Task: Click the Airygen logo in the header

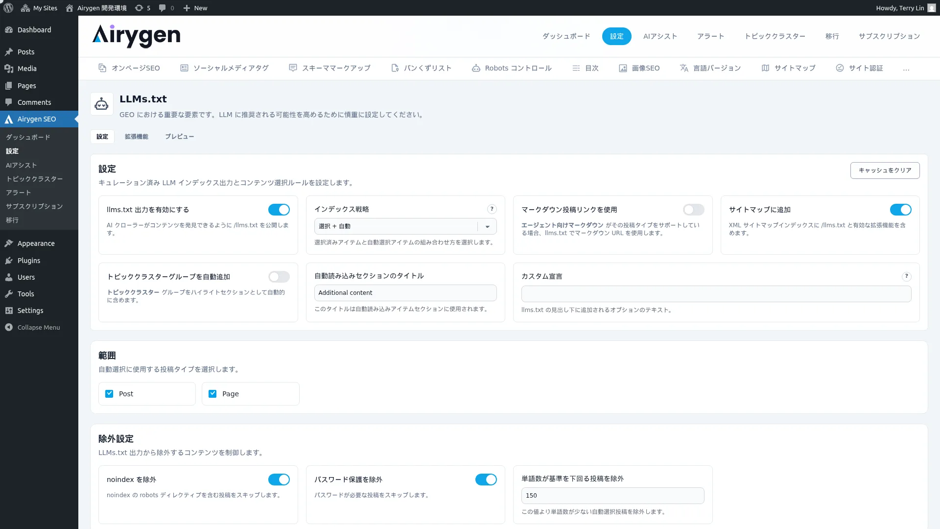Action: coord(136,36)
